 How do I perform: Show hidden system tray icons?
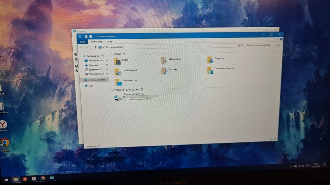point(291,166)
